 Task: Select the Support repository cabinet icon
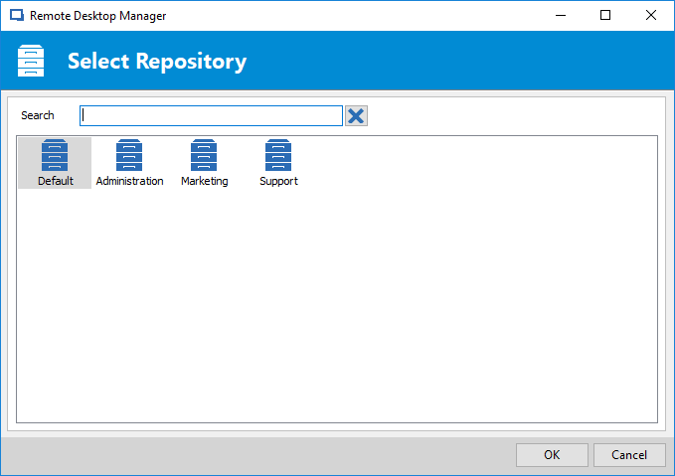(x=278, y=155)
